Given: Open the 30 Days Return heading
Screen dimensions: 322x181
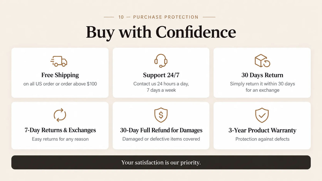Looking at the screenshot, I should pos(262,75).
